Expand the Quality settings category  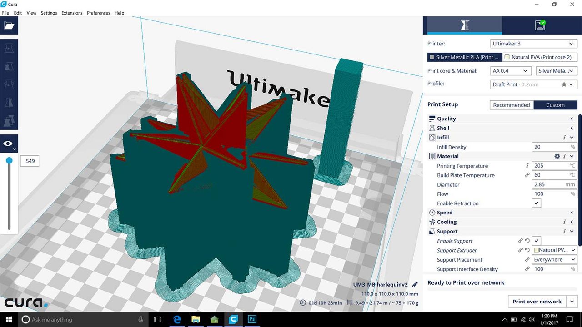[x=502, y=119]
